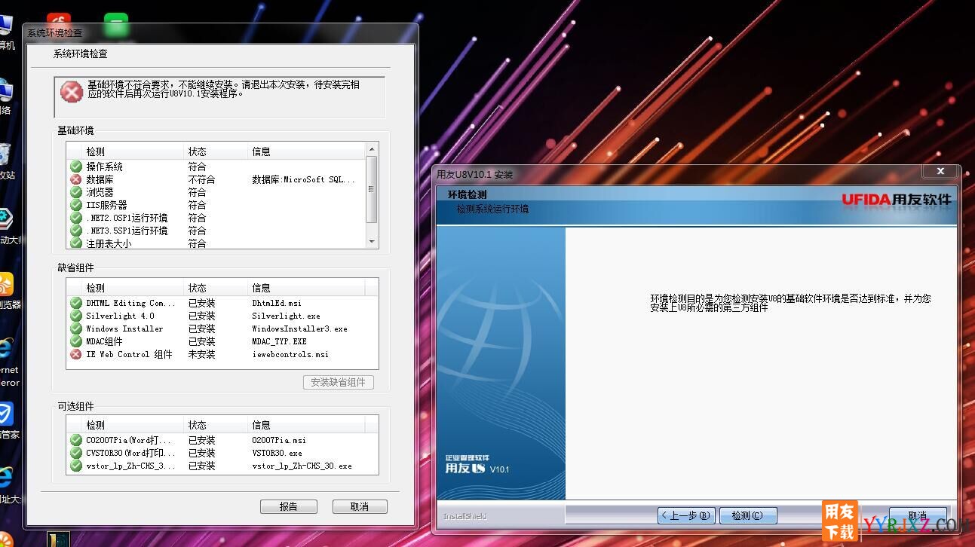
Task: Click check icon beside CVSTOR30(Word打印...
Action: point(76,453)
